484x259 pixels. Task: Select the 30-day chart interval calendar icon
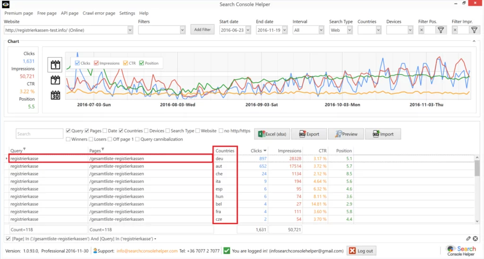(x=55, y=95)
